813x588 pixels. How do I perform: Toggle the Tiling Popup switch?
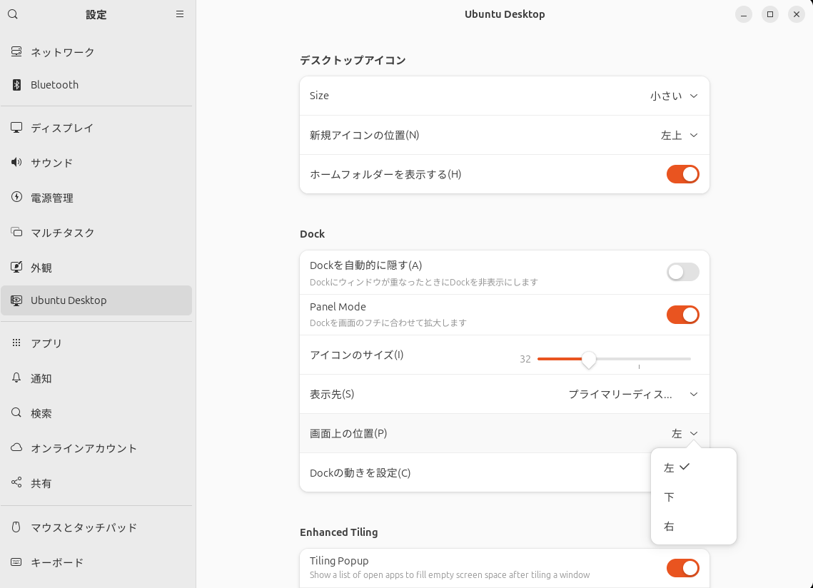(682, 568)
